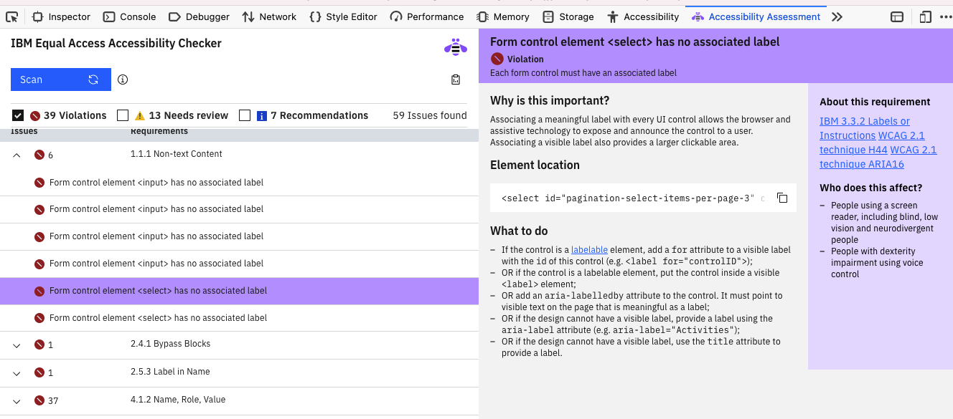
Task: Click the element picker icon in devtools toolbar
Action: (x=11, y=16)
